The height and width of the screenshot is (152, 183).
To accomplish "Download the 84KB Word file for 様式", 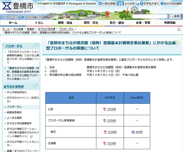I will pyautogui.click(x=139, y=132).
